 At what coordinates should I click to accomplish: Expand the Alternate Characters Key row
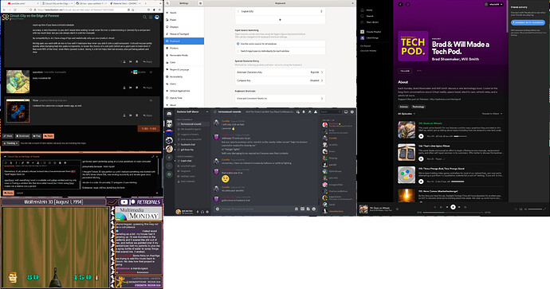280,72
